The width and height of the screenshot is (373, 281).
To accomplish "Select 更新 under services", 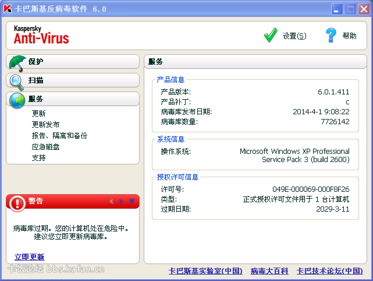I will pyautogui.click(x=38, y=114).
